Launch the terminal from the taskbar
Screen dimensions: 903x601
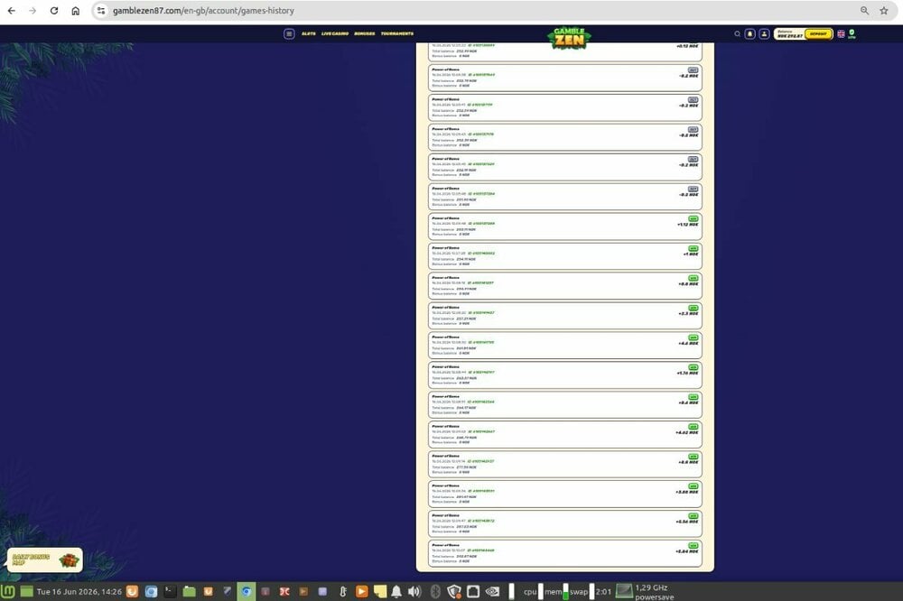(170, 591)
